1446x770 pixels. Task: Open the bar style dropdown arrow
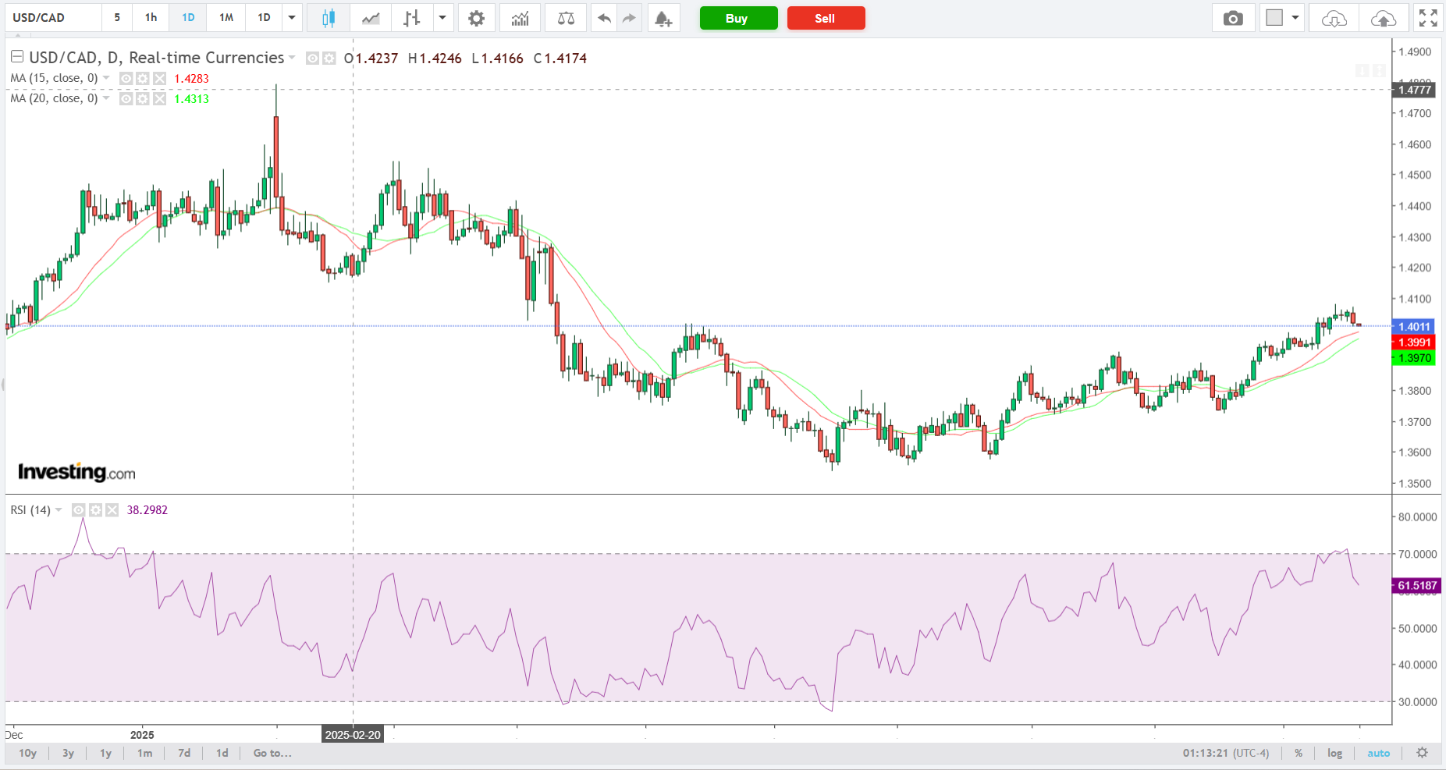tap(442, 18)
